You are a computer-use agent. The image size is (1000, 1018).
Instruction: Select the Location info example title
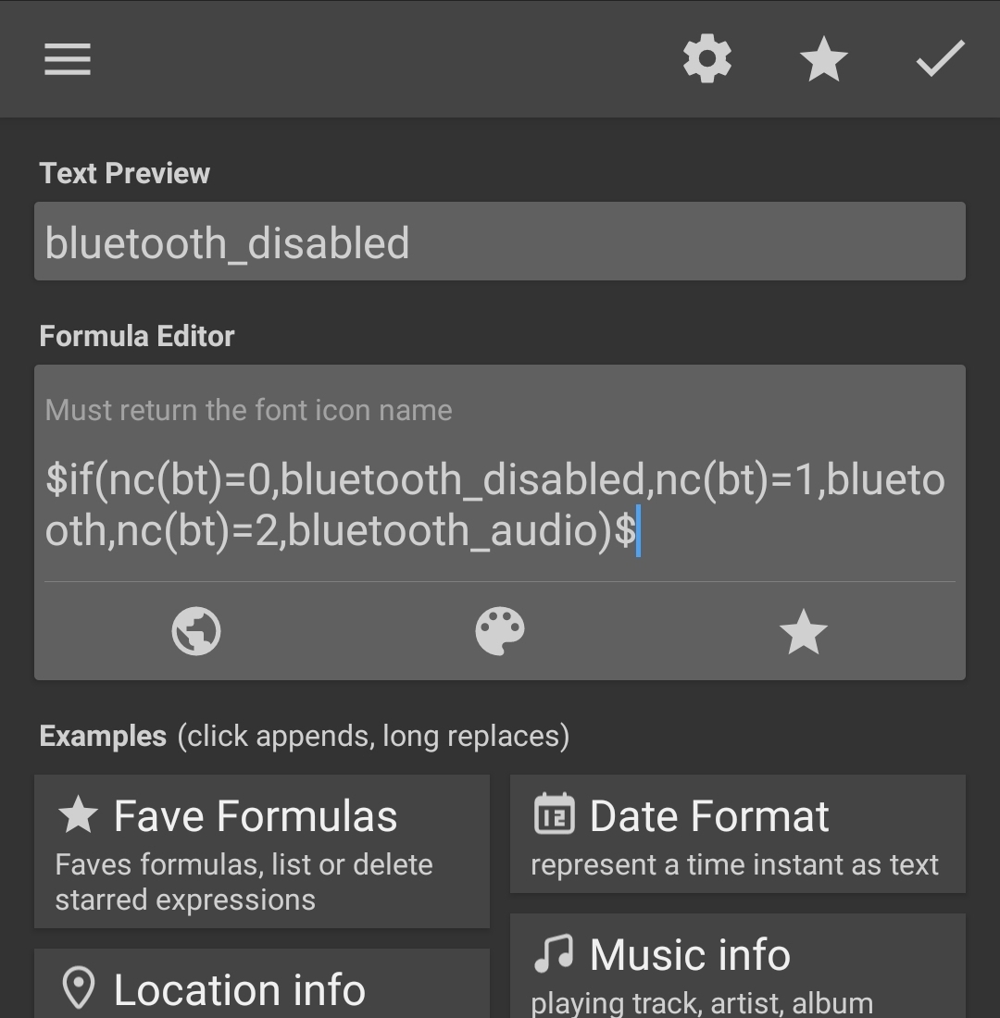(x=239, y=989)
